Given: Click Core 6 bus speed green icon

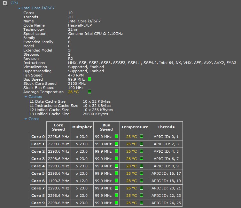Looking at the screenshot, I should tap(116, 180).
